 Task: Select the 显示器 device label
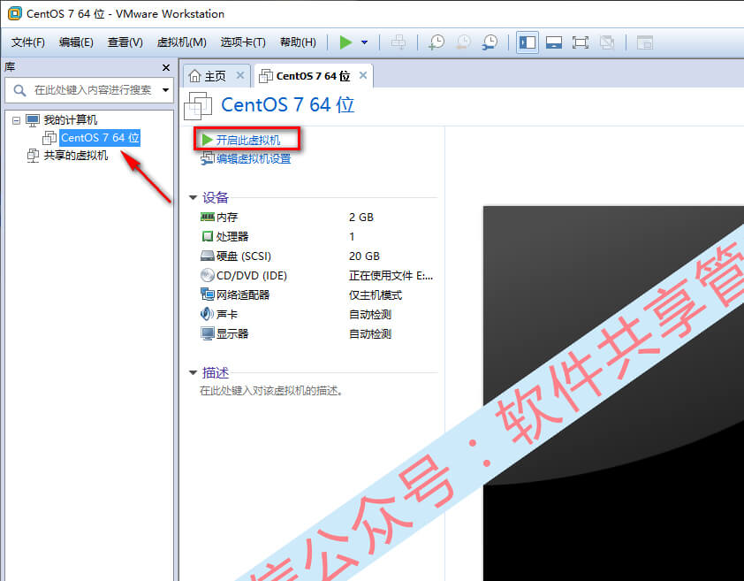point(232,334)
